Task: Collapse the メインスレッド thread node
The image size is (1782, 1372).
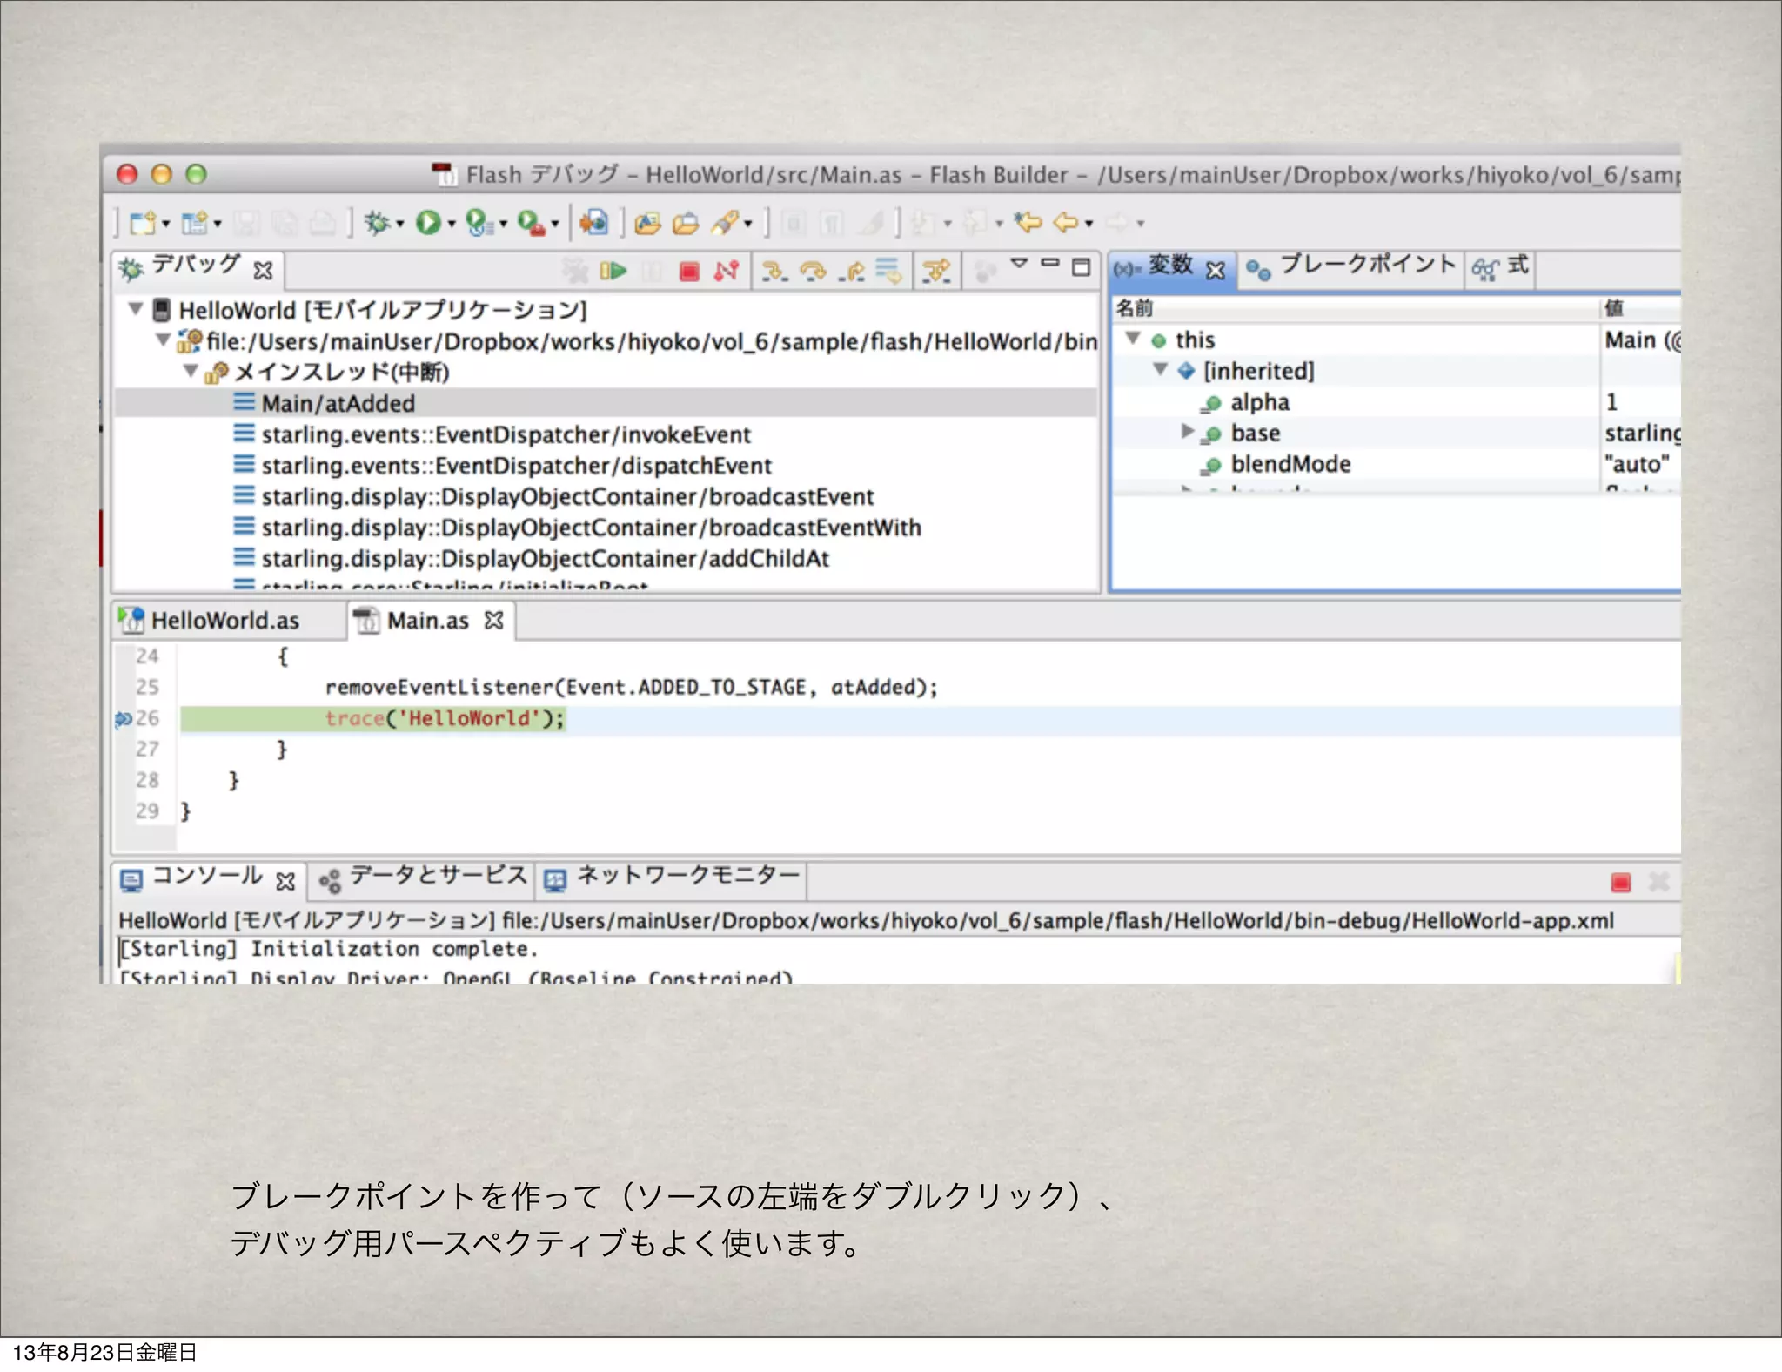Action: point(191,371)
